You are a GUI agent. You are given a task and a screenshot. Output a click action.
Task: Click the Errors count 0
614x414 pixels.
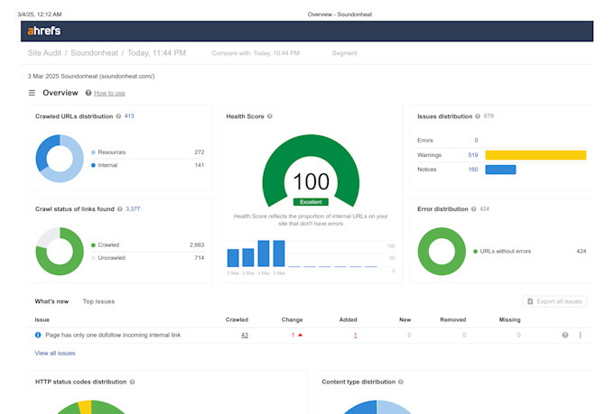pyautogui.click(x=476, y=140)
